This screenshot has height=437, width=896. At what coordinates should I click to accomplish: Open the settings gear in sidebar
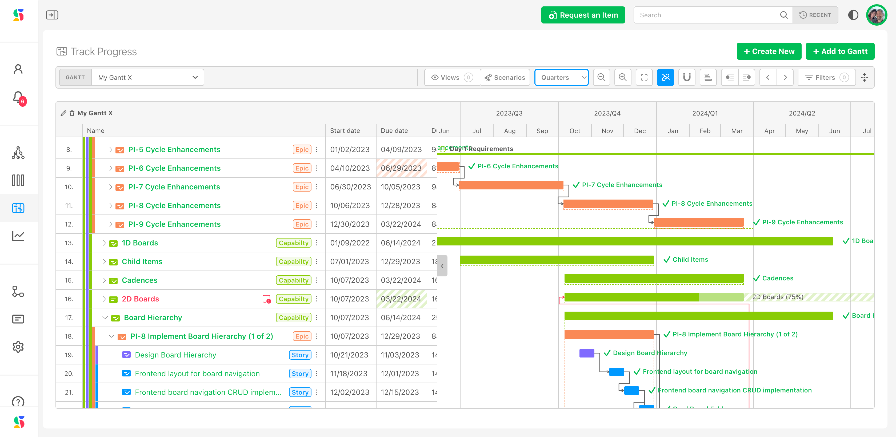tap(18, 347)
